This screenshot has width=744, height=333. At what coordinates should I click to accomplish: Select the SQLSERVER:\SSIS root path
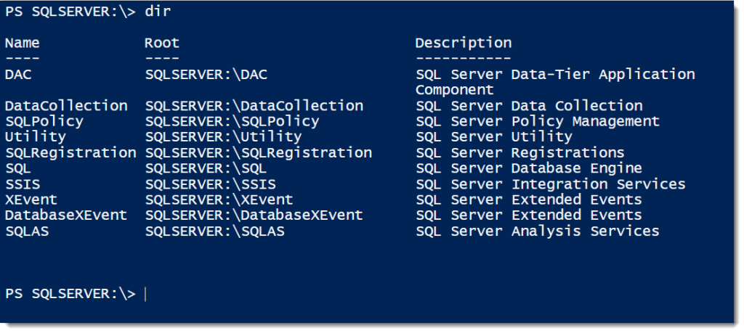click(x=211, y=184)
